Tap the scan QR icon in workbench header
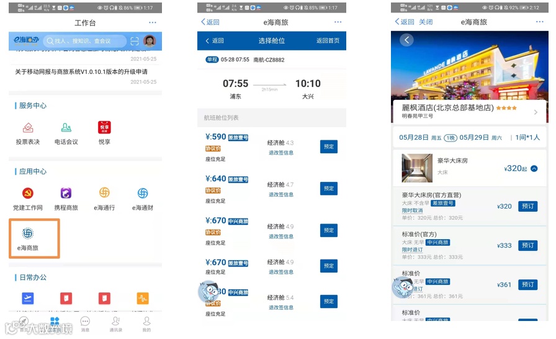The height and width of the screenshot is (339, 556). click(x=135, y=41)
